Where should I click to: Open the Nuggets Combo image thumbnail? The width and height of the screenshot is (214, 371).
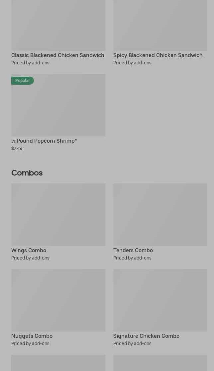click(58, 300)
